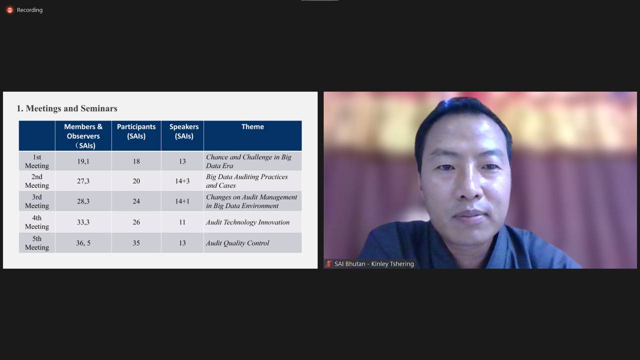Click the '5th Meeting' row label
This screenshot has height=360, width=640.
[37, 243]
